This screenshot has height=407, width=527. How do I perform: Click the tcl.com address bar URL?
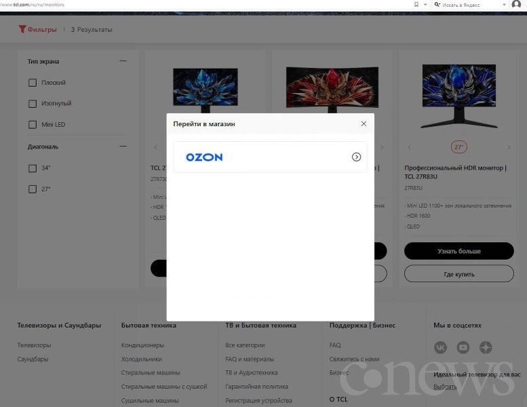[33, 5]
